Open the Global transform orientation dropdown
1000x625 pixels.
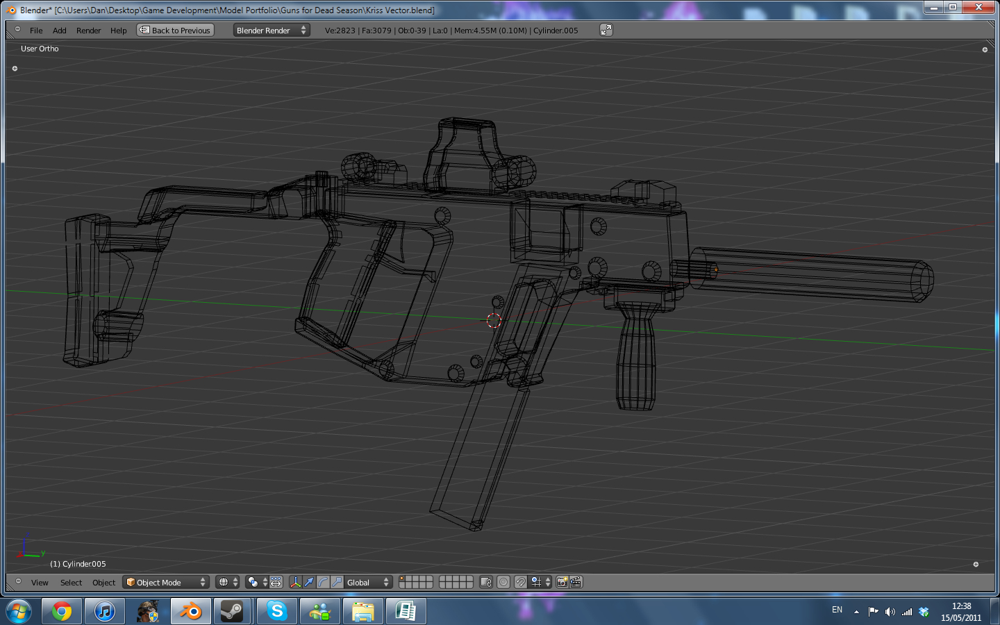367,583
